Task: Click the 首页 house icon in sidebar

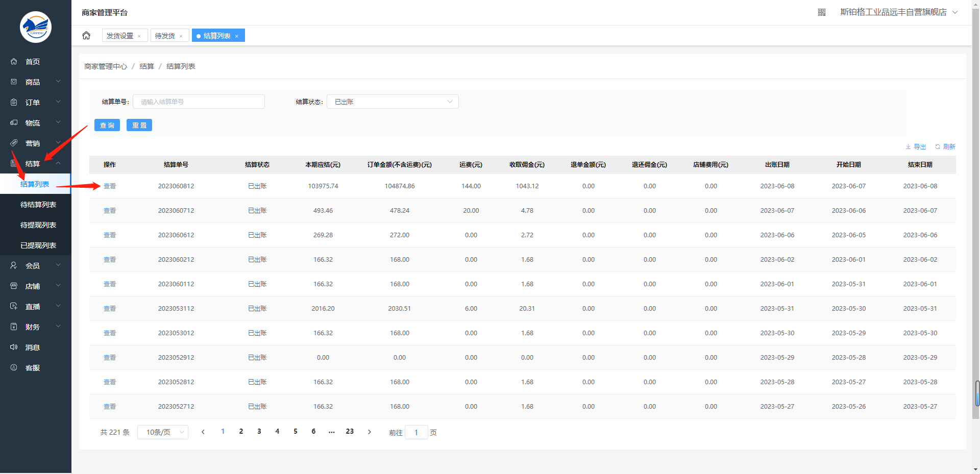Action: point(14,61)
